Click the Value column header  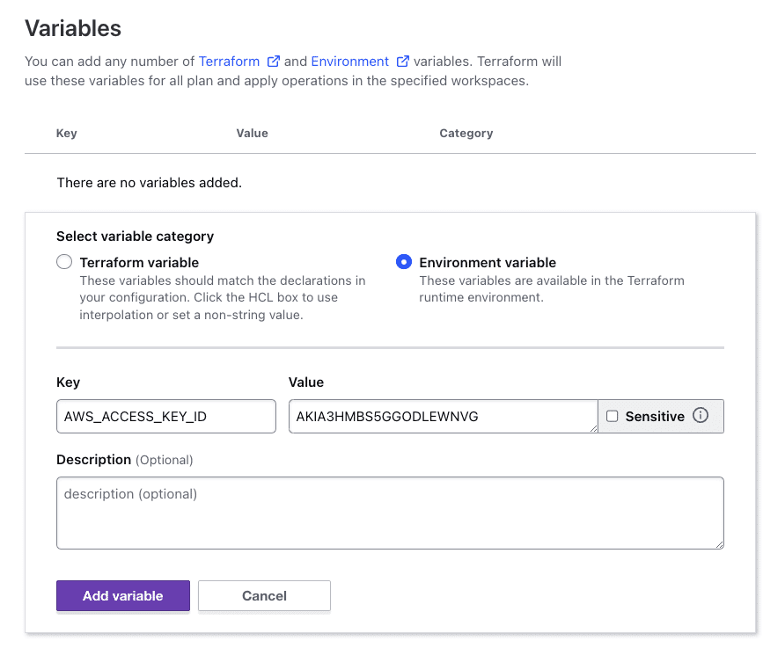[252, 133]
